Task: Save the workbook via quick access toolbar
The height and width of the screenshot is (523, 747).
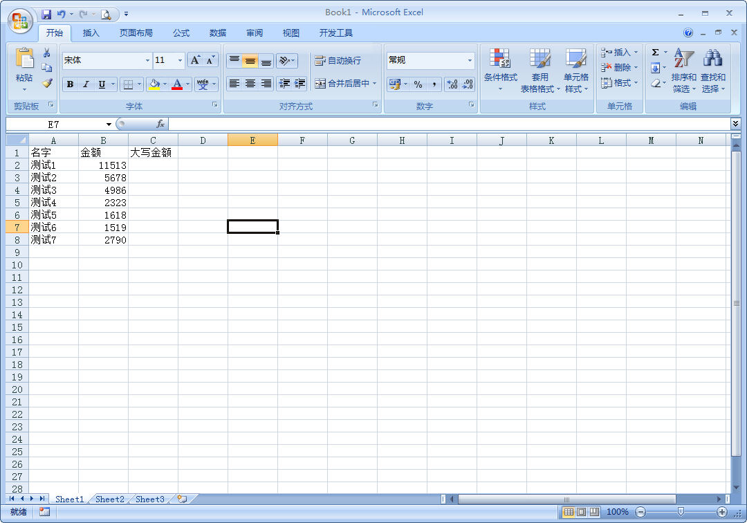Action: (x=46, y=15)
